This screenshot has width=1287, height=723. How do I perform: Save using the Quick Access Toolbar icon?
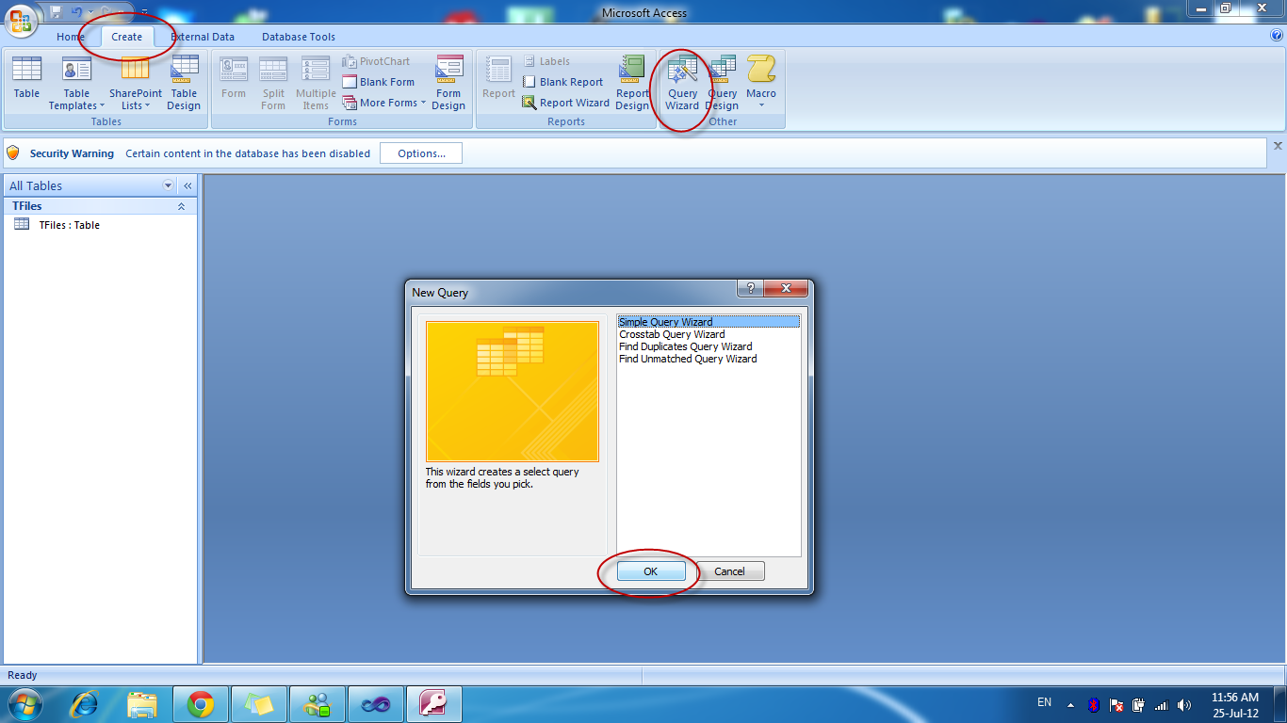tap(57, 12)
